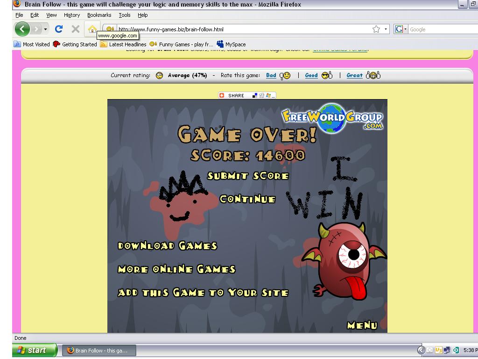
Task: Open the Edit menu
Action: tap(35, 15)
